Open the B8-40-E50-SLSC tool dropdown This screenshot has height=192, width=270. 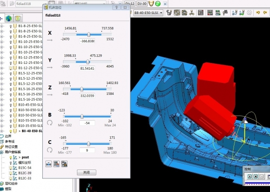[162, 13]
